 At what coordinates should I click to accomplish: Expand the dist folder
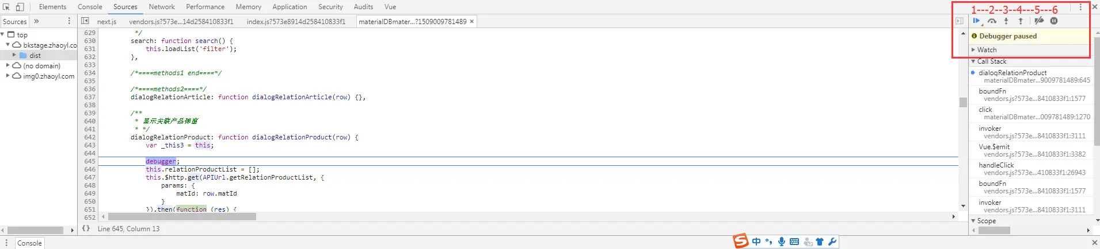coord(14,56)
